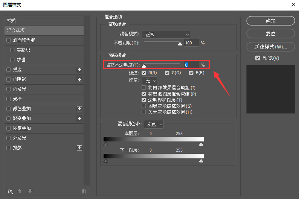299x199 pixels.
Task: Enable 光泽 checkbox
Action: pos(9,99)
